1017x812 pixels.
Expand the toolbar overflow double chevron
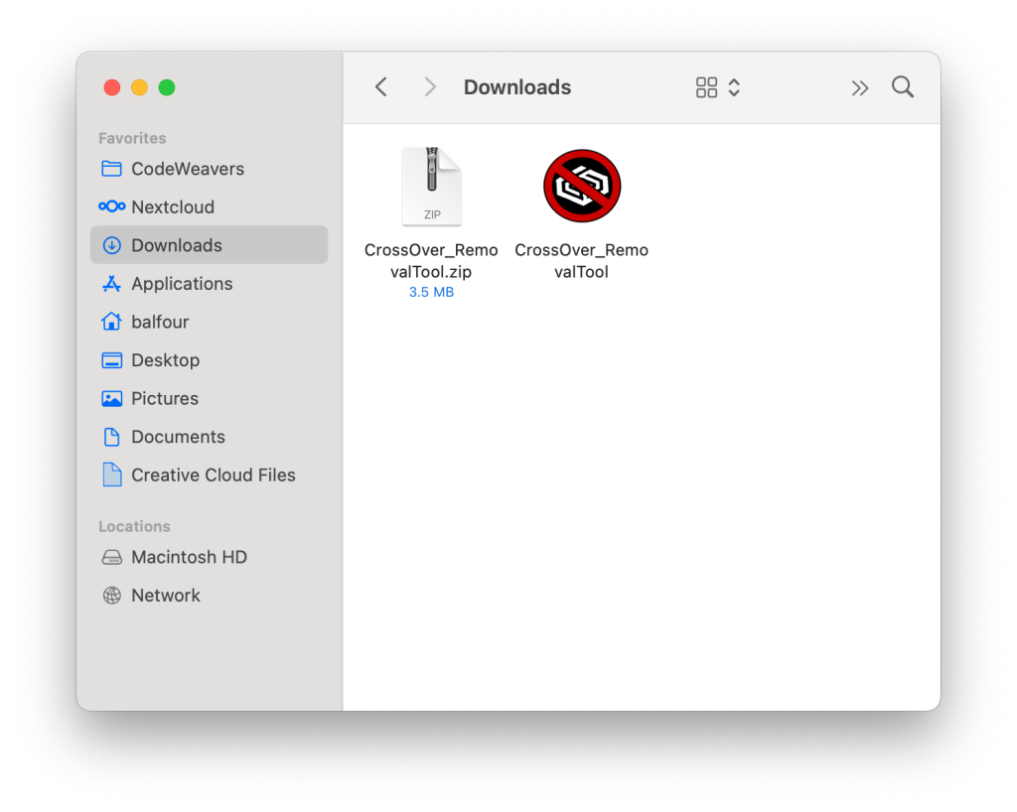coord(860,87)
